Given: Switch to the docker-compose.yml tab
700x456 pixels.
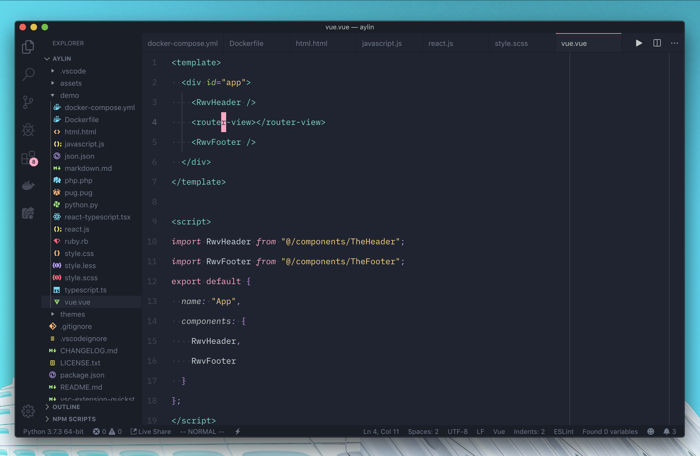Looking at the screenshot, I should click(x=182, y=43).
